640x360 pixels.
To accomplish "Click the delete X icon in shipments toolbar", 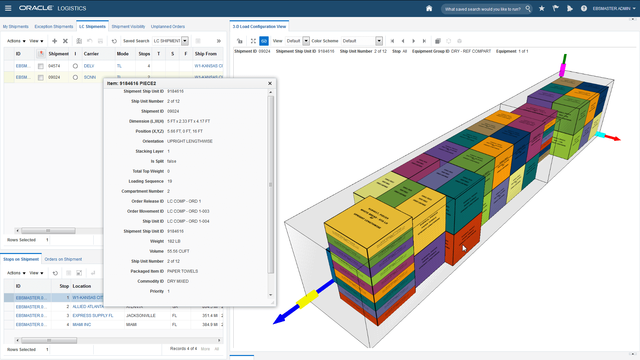I will click(x=65, y=41).
